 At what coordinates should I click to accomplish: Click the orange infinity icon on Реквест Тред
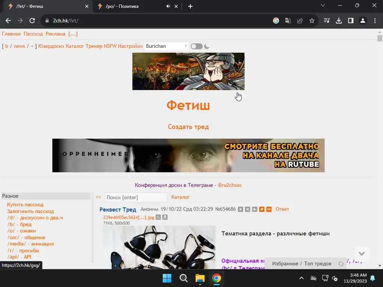(x=269, y=209)
